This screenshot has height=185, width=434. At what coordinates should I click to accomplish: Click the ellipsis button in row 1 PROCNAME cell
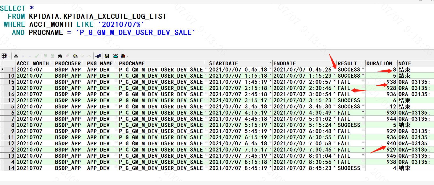point(206,69)
